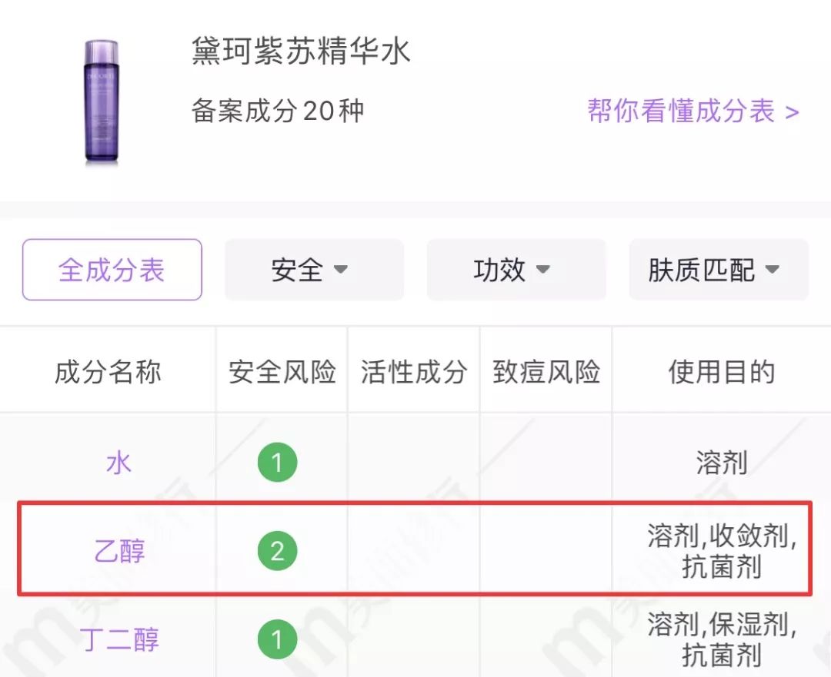Open the 肤质匹配 dropdown
Screen dimensions: 831x677
point(718,270)
